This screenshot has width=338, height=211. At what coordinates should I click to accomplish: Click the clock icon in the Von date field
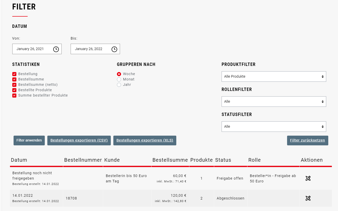point(56,49)
